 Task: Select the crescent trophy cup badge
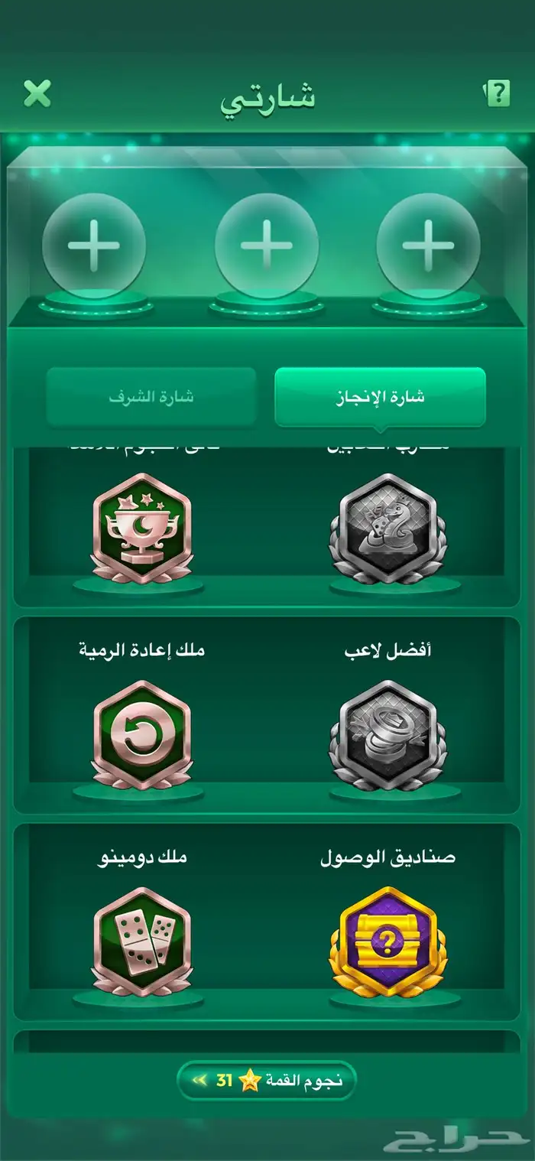pos(141,528)
